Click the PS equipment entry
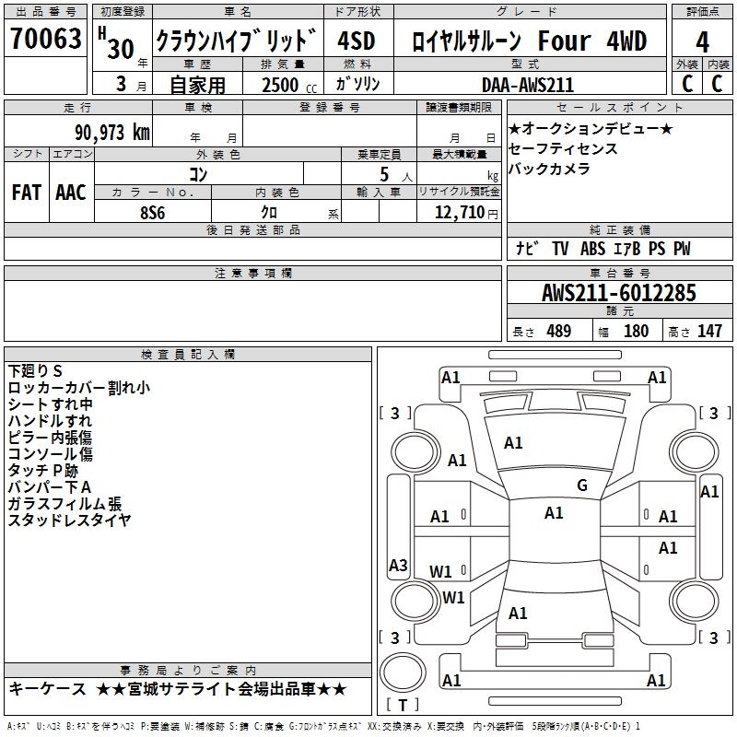 657,249
